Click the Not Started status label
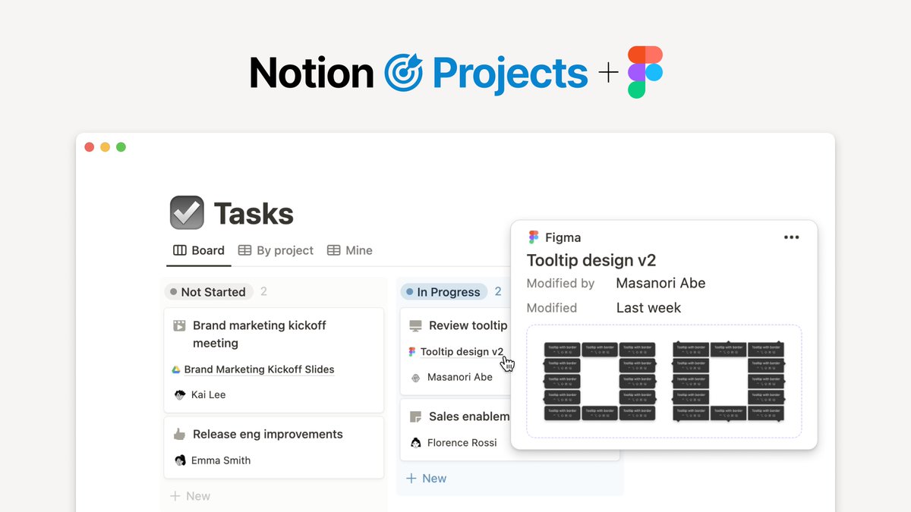911x512 pixels. point(208,292)
